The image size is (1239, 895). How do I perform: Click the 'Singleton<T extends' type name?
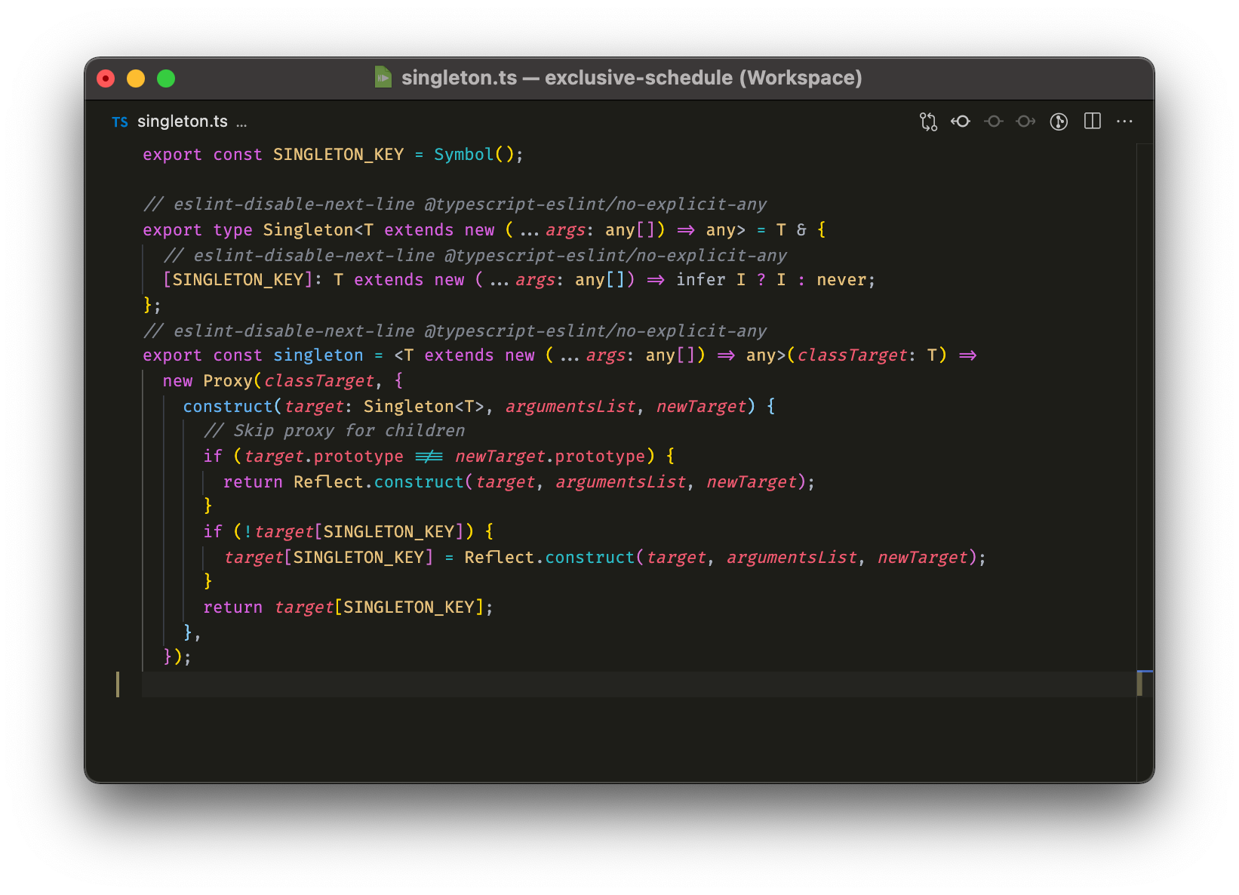point(308,230)
